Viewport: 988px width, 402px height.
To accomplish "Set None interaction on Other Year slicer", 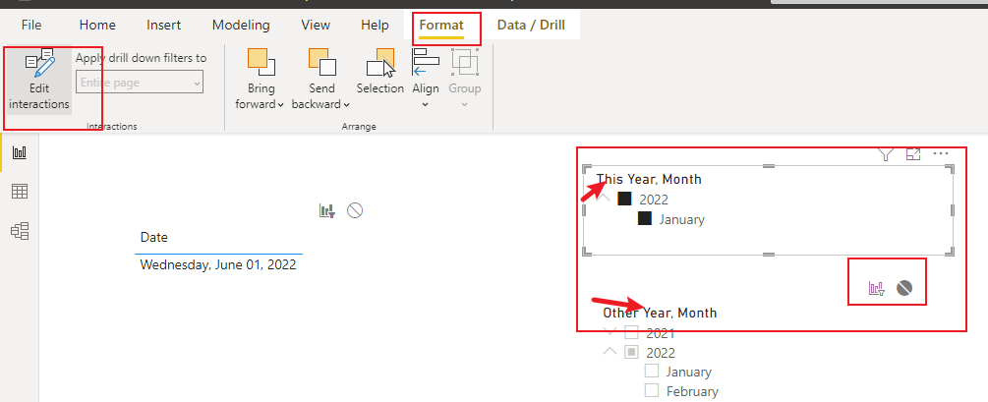I will tap(904, 289).
